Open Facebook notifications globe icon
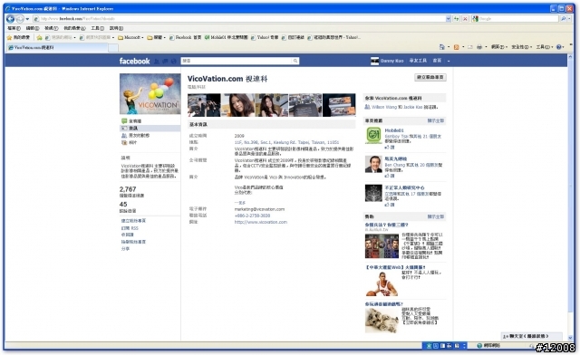Viewport: 580px width, 355px height. [x=173, y=61]
